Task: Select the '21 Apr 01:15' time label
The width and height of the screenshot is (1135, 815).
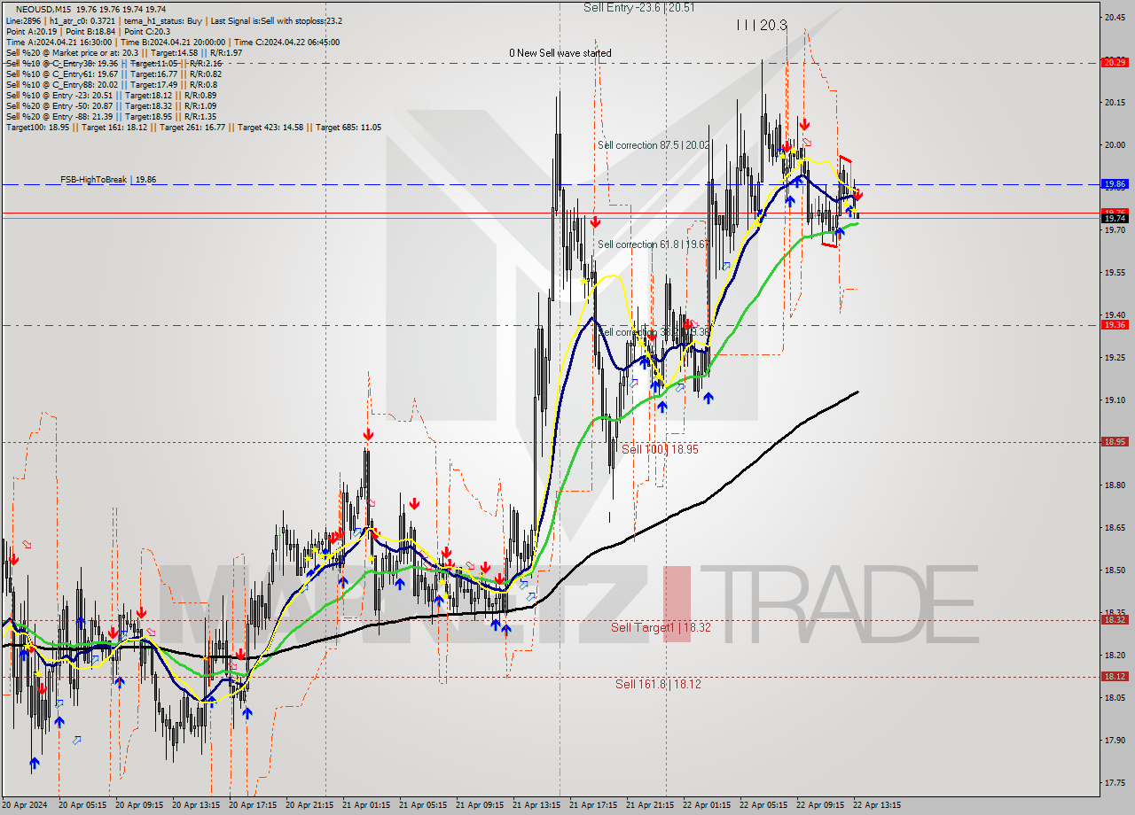Action: coord(366,806)
